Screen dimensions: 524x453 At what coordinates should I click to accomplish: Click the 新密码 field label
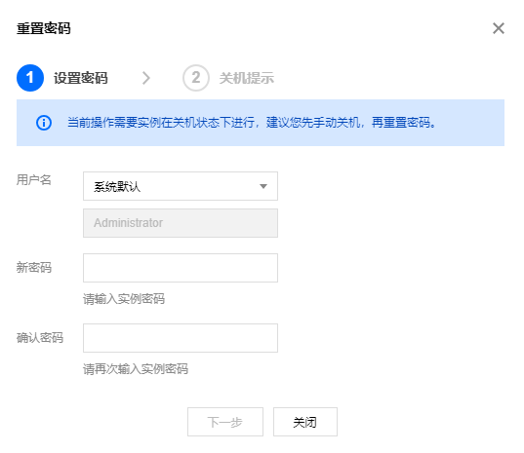click(34, 268)
